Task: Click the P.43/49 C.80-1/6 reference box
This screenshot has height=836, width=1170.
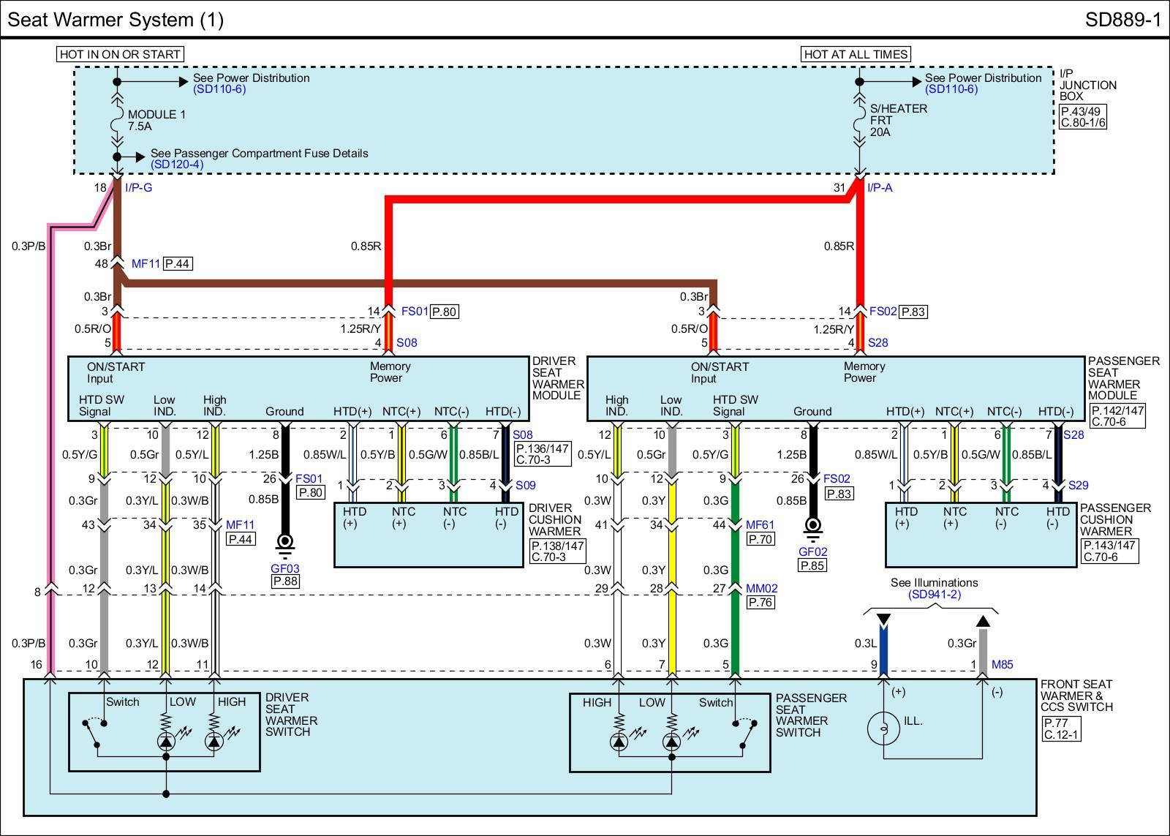Action: coord(1083,116)
